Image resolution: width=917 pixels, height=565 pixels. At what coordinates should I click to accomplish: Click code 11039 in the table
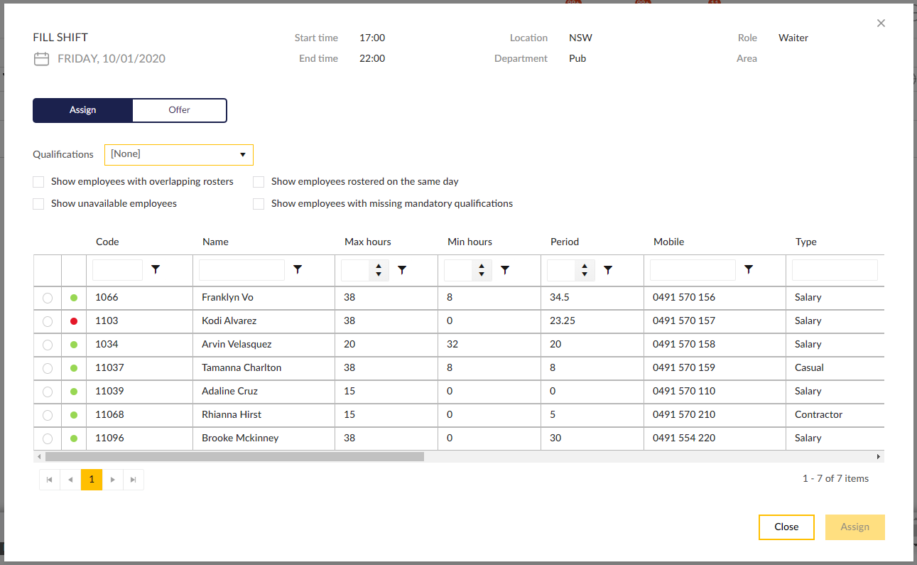109,392
